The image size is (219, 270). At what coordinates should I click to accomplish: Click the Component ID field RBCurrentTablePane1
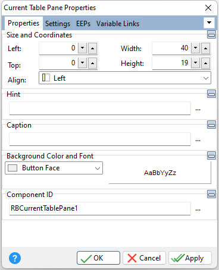[x=100, y=208]
